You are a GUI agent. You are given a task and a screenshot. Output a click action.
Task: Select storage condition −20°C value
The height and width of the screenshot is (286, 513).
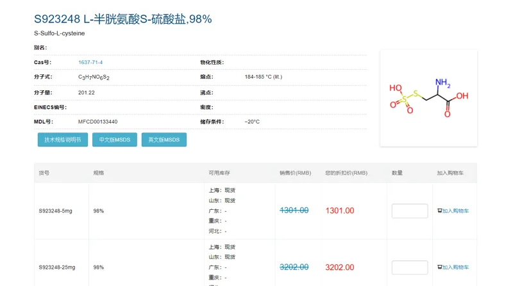252,122
